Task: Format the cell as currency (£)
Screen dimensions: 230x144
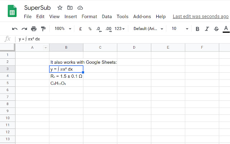Action: (x=80, y=29)
